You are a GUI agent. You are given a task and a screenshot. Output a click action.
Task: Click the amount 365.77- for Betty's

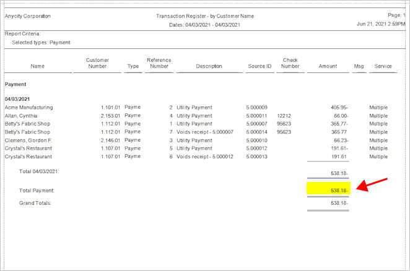coord(339,124)
